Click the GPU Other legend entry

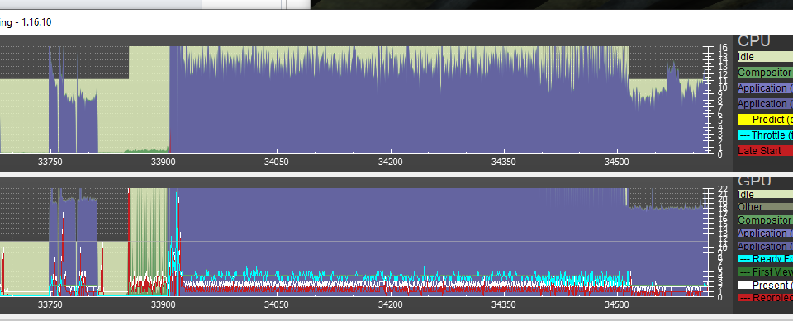point(765,207)
